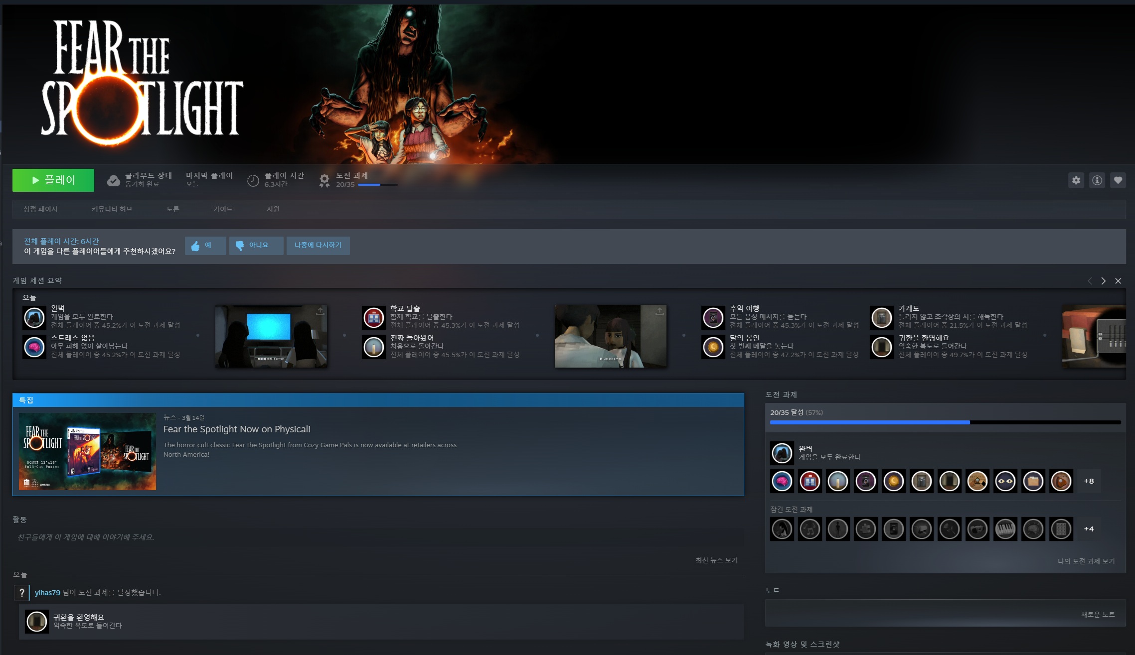1135x655 pixels.
Task: Click the pink brain achievement icon in 도전 과제 panel
Action: (x=782, y=481)
